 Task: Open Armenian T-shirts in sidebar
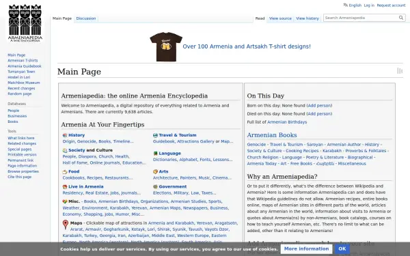click(23, 61)
